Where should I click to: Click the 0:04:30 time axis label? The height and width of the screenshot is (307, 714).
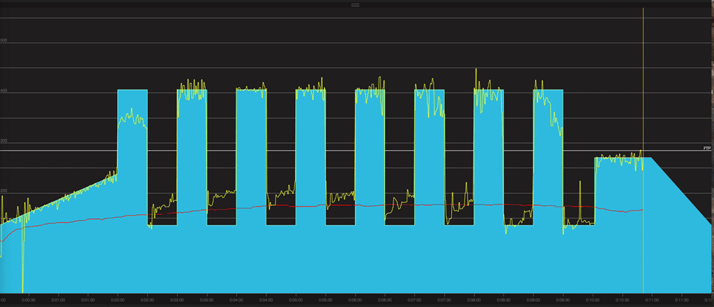(266, 300)
